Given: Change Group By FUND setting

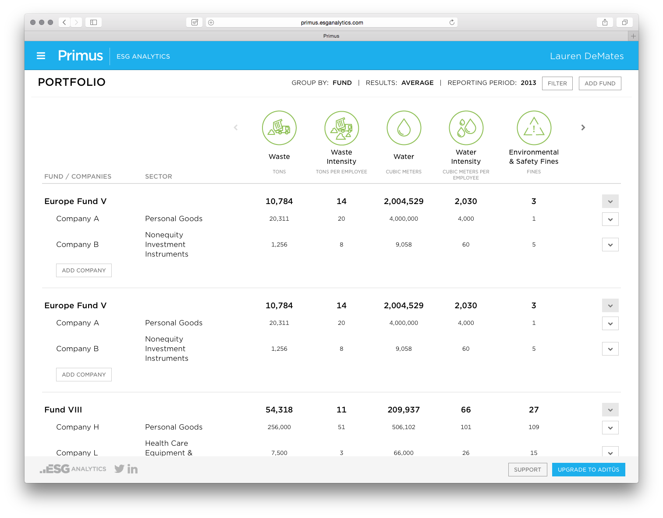Looking at the screenshot, I should click(342, 83).
